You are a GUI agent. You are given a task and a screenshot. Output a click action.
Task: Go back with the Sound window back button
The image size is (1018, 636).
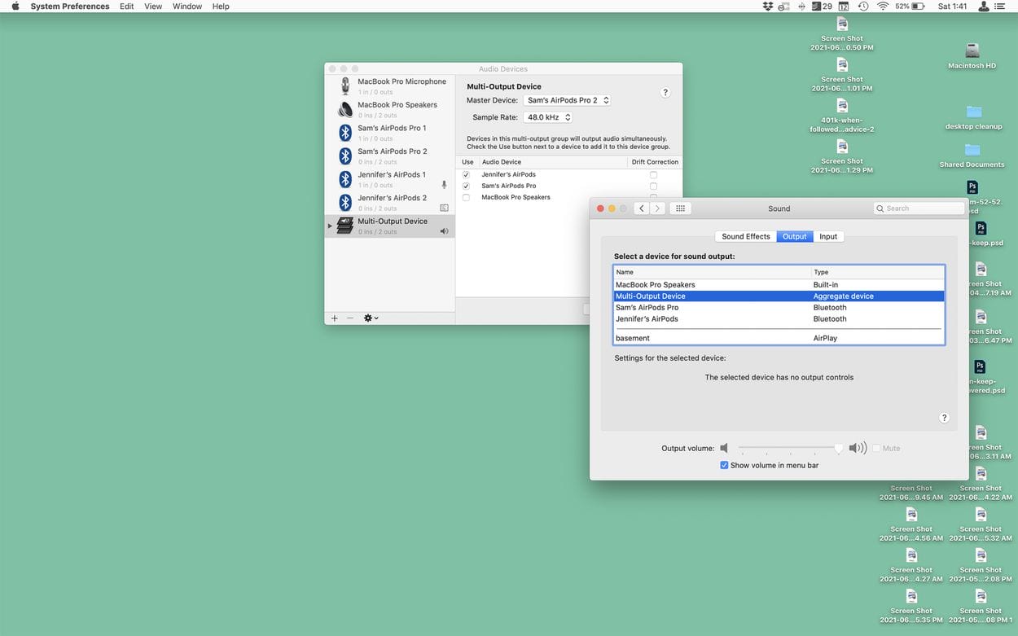(x=642, y=208)
